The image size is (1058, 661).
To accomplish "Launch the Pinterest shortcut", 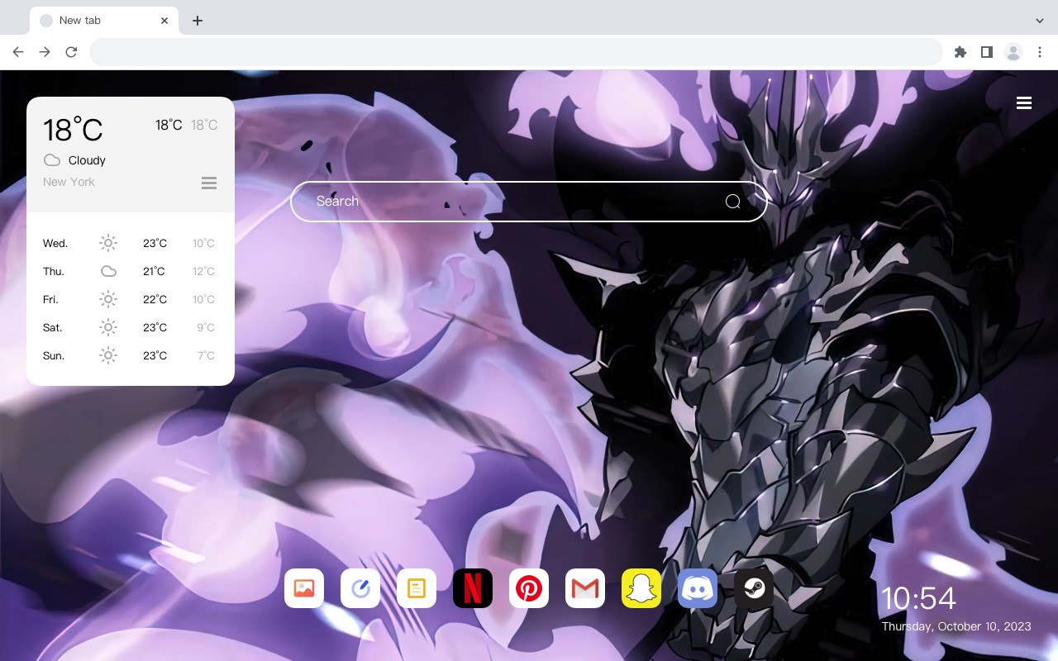I will [529, 588].
